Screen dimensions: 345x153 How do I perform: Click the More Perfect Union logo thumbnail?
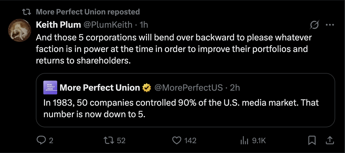[50, 87]
